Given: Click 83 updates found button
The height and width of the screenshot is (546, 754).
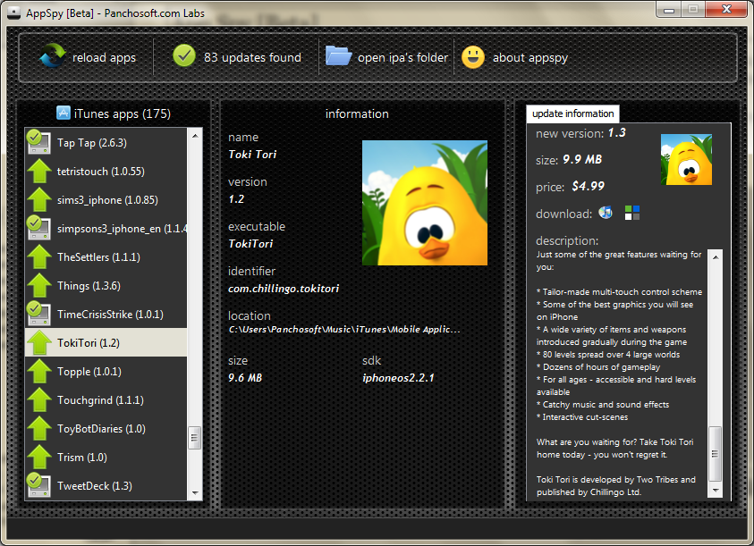Looking at the screenshot, I should tap(237, 57).
